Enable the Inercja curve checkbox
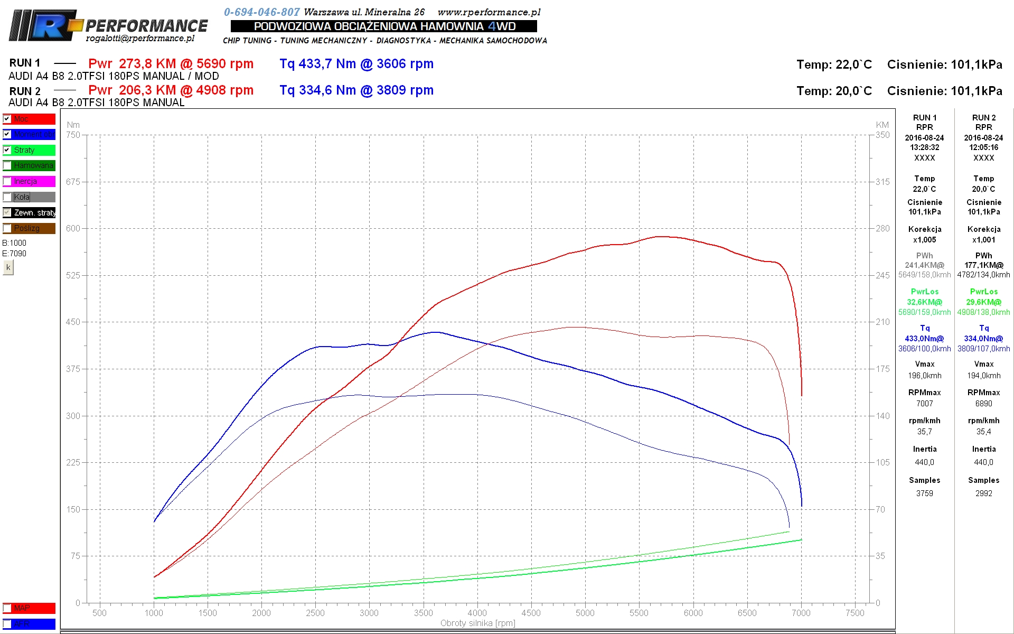 (x=7, y=181)
